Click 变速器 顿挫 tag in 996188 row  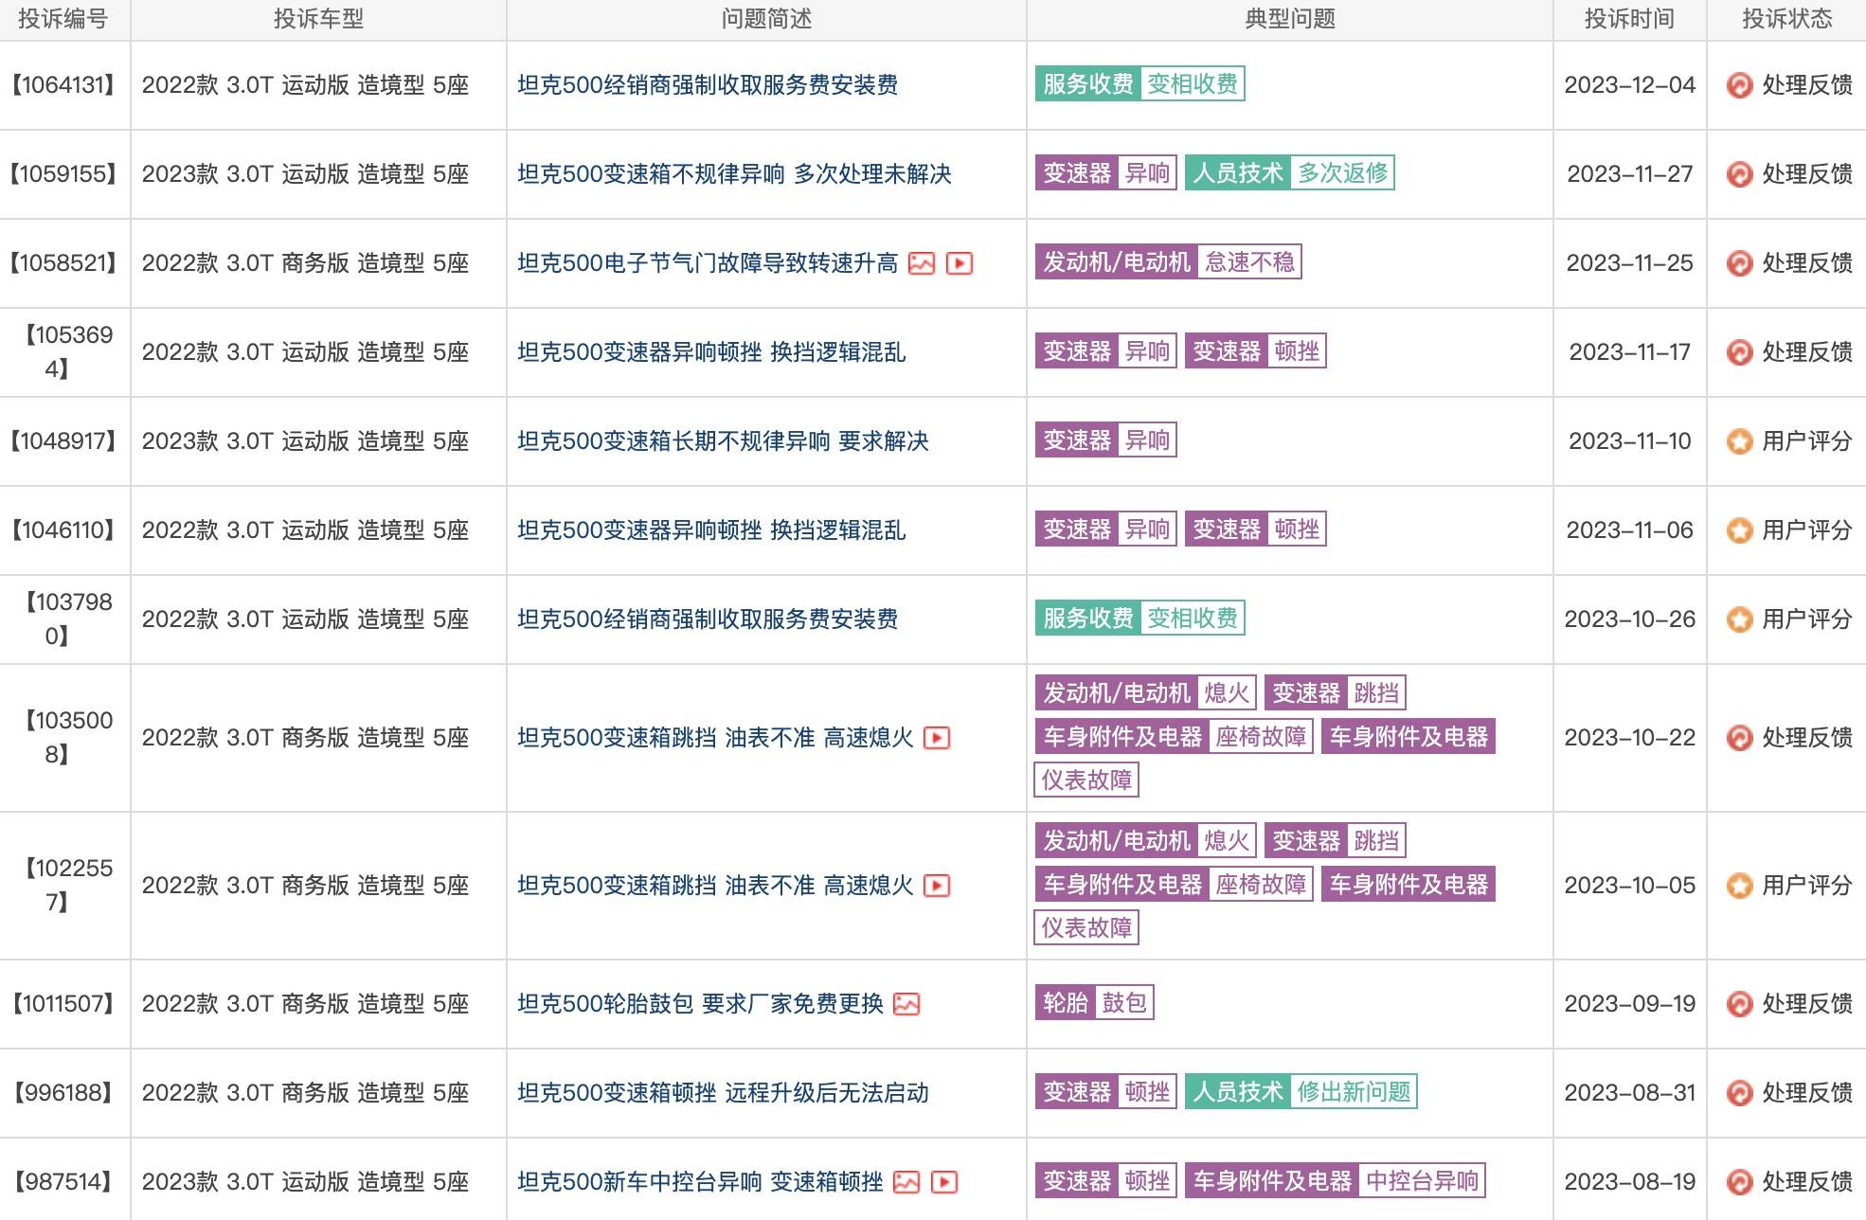click(1105, 1092)
